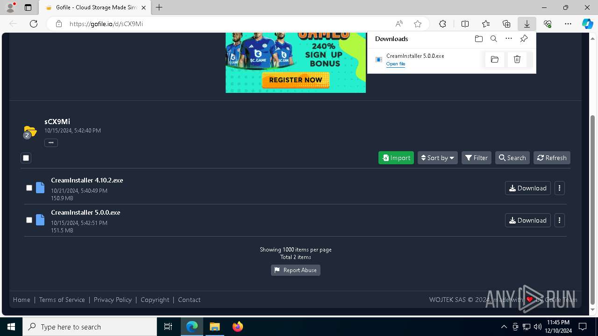This screenshot has height=336, width=598.
Task: Click the 151.5 MB file size text
Action: [x=62, y=231]
